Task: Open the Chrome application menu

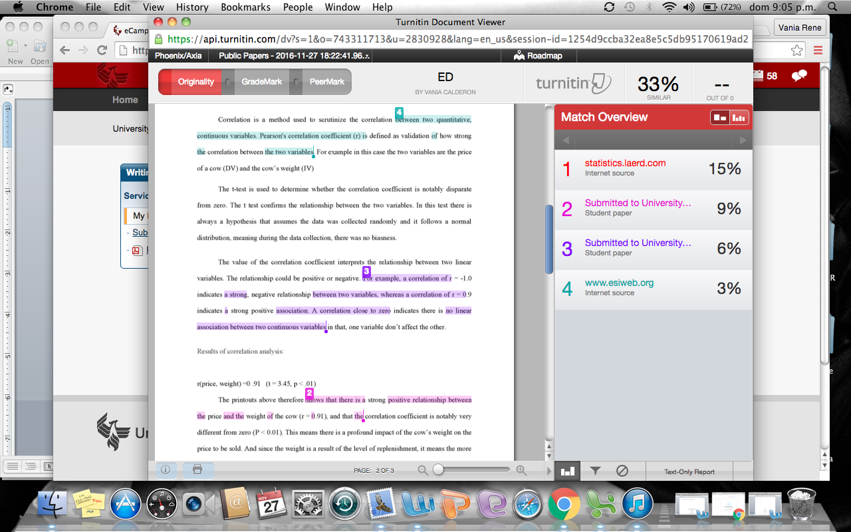Action: click(x=55, y=7)
